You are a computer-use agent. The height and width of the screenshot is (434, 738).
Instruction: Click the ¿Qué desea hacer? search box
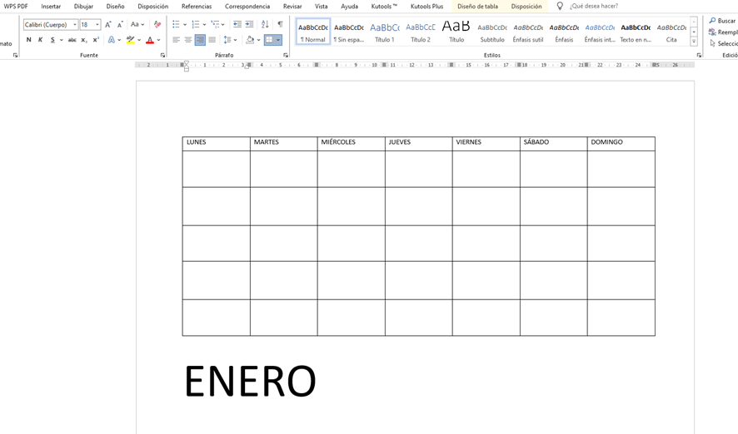594,6
